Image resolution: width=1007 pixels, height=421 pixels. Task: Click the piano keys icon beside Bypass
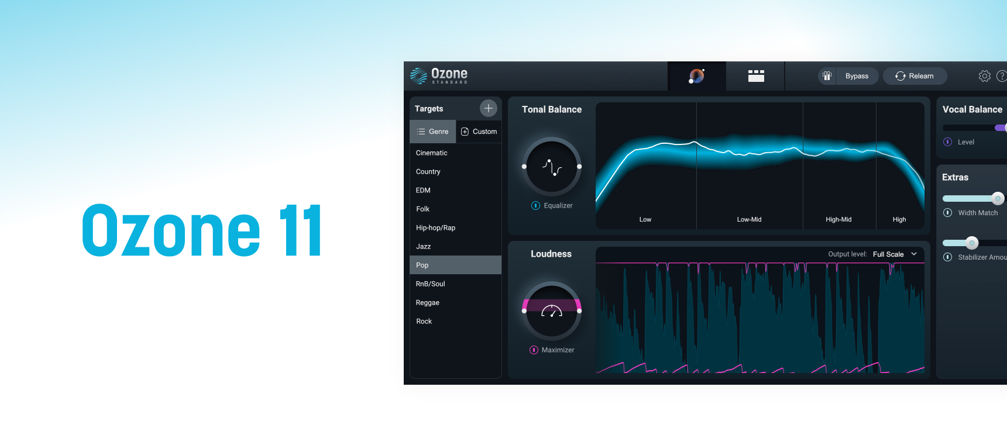(x=827, y=76)
